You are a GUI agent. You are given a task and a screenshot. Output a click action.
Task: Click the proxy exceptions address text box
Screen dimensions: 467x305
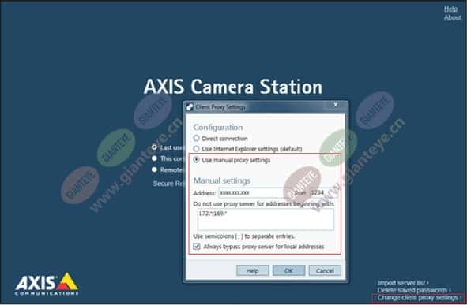click(266, 219)
